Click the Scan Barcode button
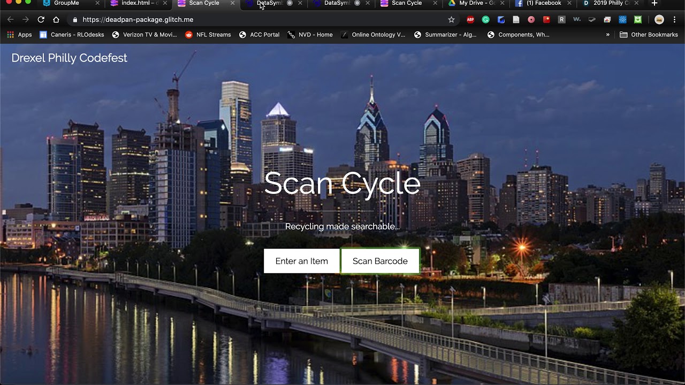685x385 pixels. [x=380, y=261]
